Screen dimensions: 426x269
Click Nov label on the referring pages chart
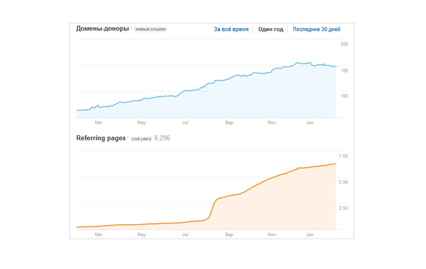pos(271,234)
